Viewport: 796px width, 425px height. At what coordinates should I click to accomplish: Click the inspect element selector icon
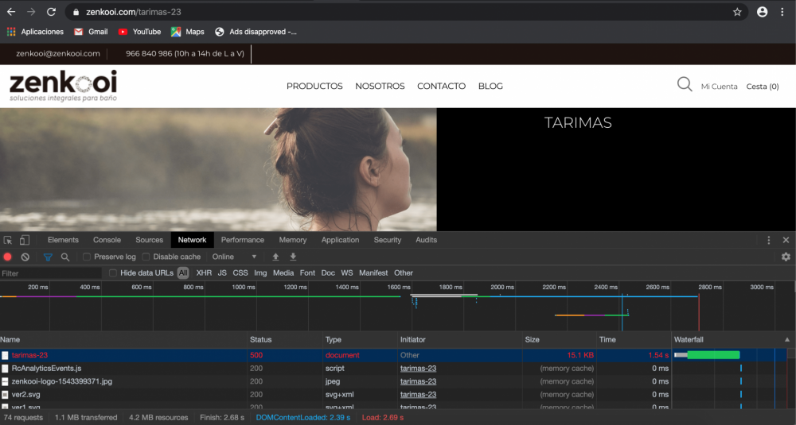pos(8,240)
